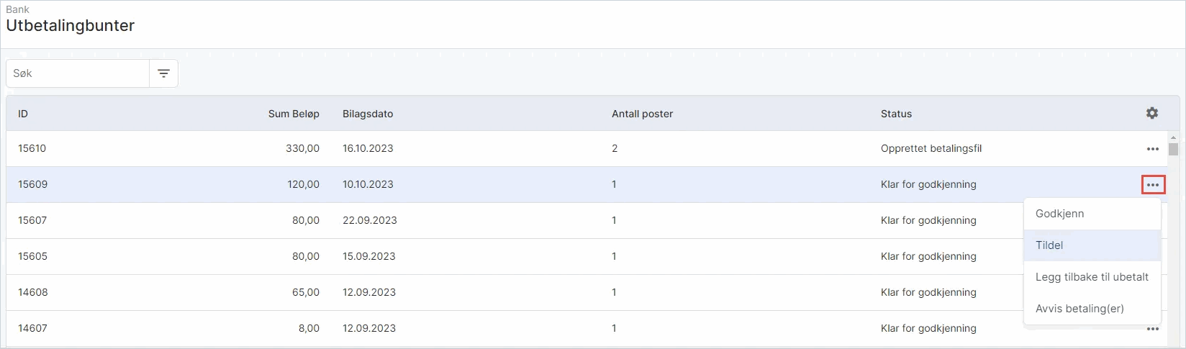Sort by the ID column header
This screenshot has height=349, width=1186.
tap(23, 114)
